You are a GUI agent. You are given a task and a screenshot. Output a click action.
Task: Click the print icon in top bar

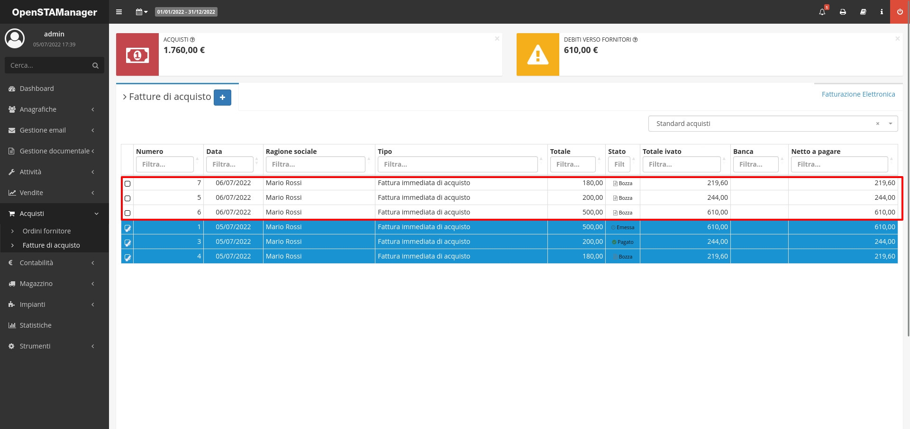843,12
